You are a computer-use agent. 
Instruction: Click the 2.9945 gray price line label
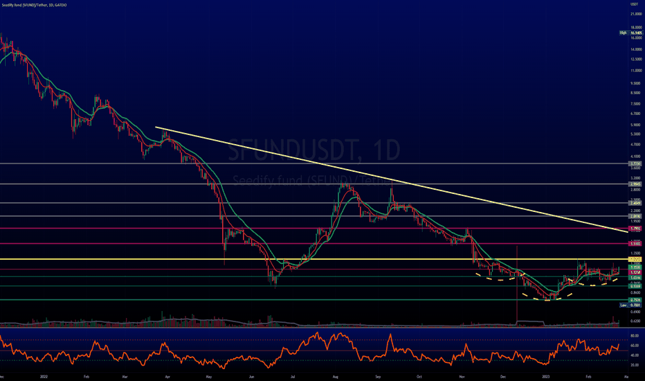click(635, 184)
